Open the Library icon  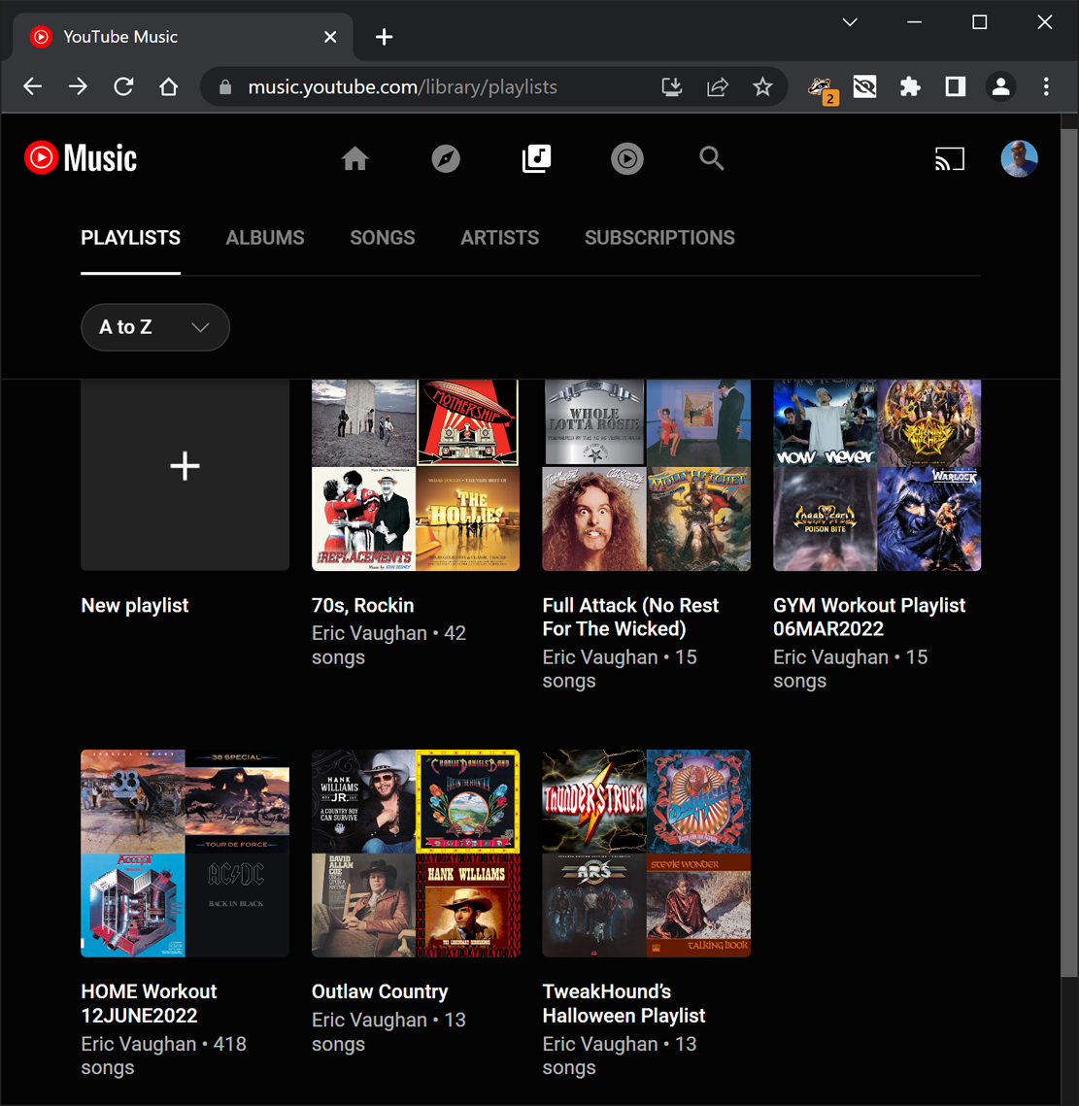pos(536,158)
